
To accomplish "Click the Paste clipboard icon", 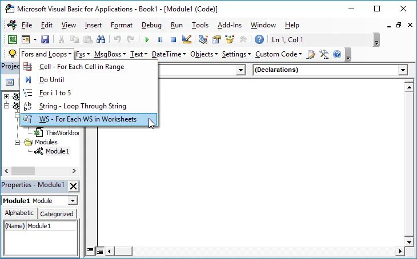I will 88,39.
